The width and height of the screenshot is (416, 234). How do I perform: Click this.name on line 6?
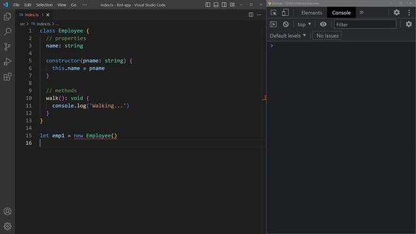(66, 68)
